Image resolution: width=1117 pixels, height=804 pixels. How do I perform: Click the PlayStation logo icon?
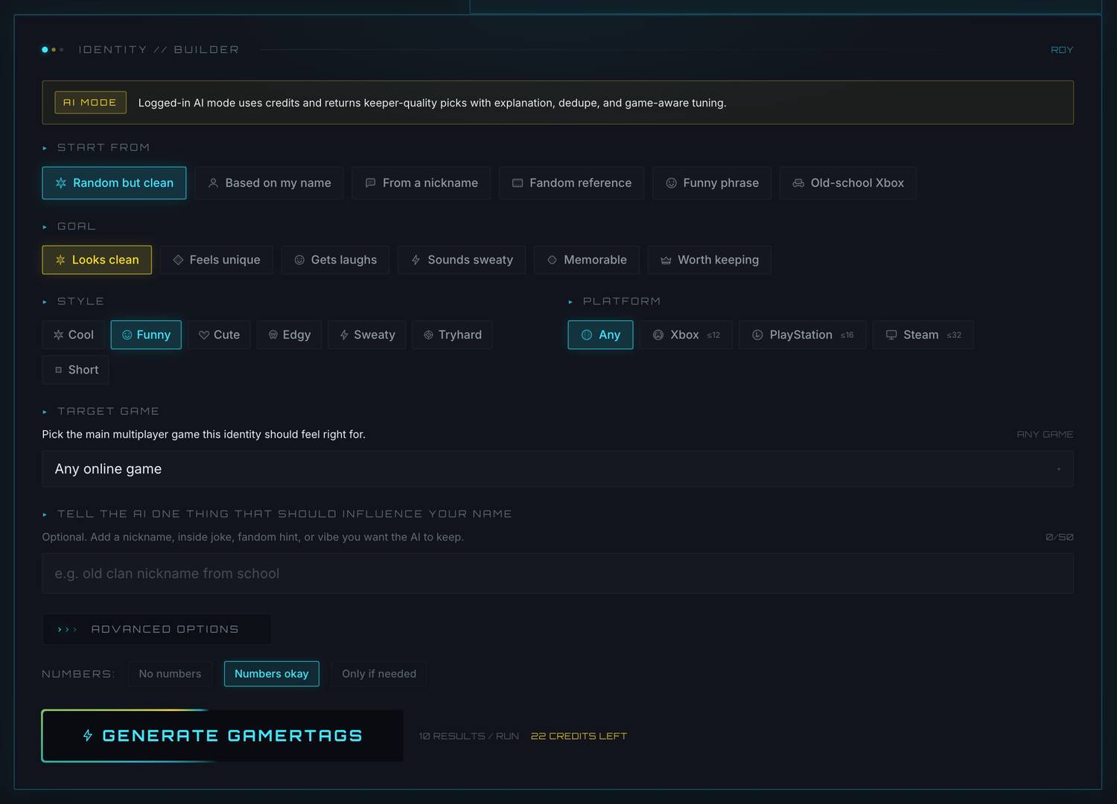coord(757,335)
